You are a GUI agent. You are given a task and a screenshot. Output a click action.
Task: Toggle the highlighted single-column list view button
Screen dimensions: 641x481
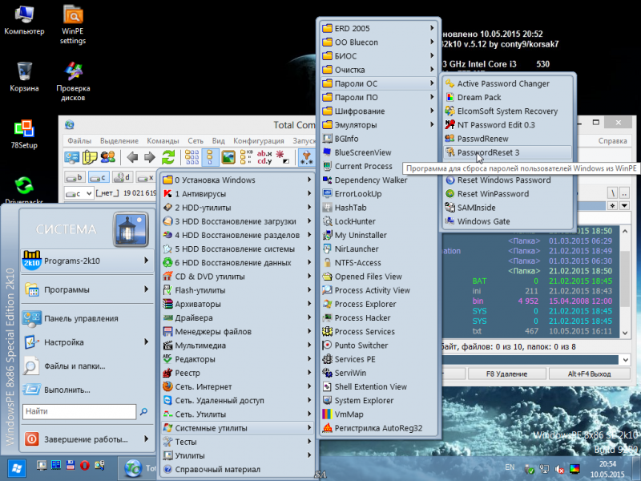pyautogui.click(x=210, y=157)
